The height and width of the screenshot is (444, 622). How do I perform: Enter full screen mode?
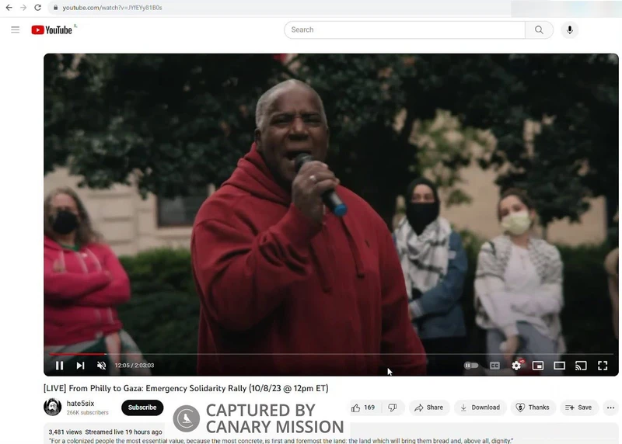tap(603, 366)
